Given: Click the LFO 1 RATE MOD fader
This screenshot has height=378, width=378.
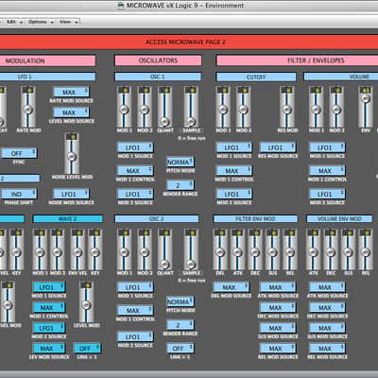Looking at the screenshot, I should pyautogui.click(x=28, y=107).
